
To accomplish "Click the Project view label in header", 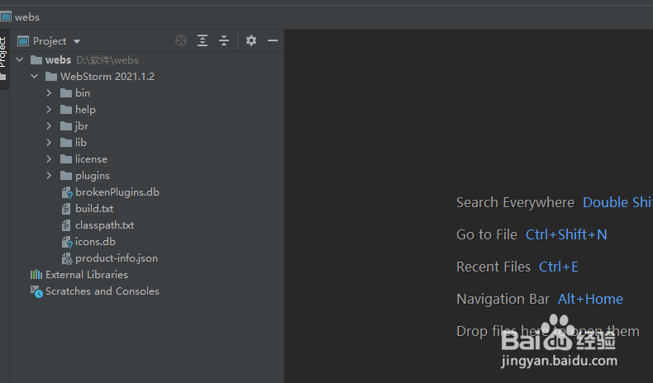I will (x=50, y=41).
